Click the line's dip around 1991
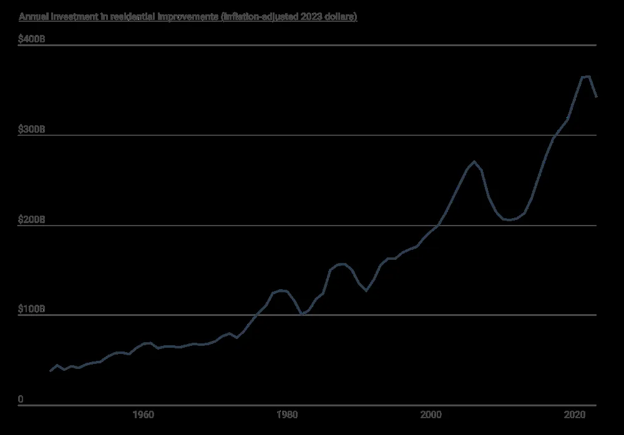This screenshot has height=435, width=624. (x=366, y=290)
